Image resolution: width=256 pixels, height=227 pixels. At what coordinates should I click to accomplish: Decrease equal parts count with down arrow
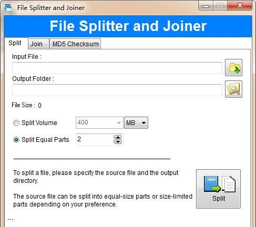[x=118, y=142]
